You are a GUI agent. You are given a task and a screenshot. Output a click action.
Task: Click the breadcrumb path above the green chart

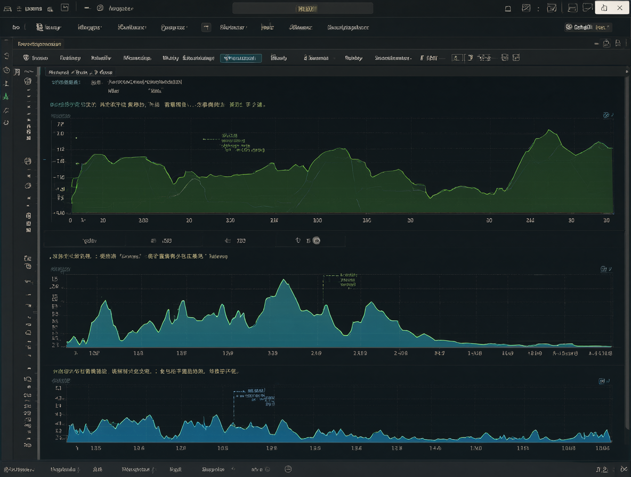point(80,72)
